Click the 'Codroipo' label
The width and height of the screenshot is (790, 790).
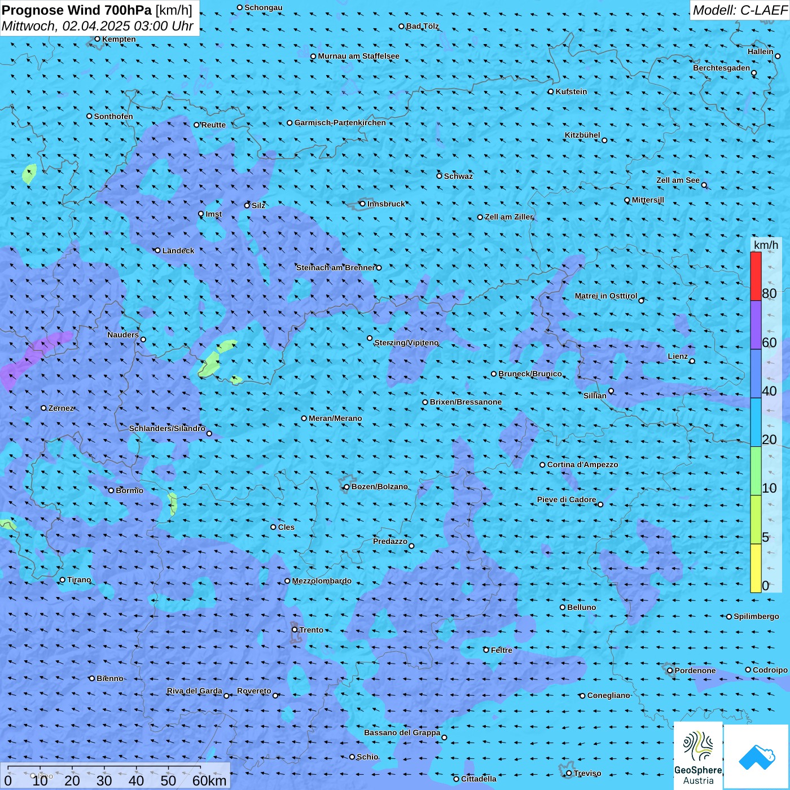770,670
